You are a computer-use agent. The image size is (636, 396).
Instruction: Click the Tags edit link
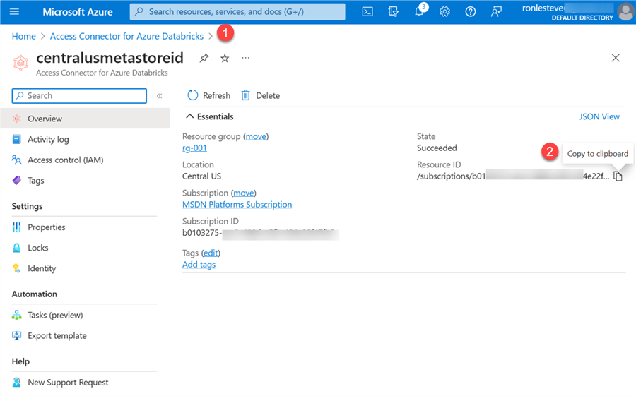click(211, 253)
